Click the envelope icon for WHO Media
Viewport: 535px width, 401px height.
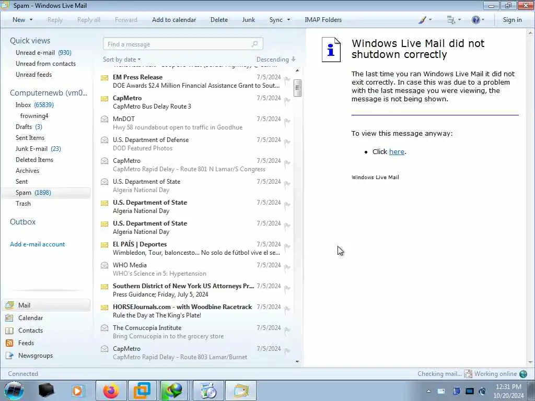coord(104,265)
